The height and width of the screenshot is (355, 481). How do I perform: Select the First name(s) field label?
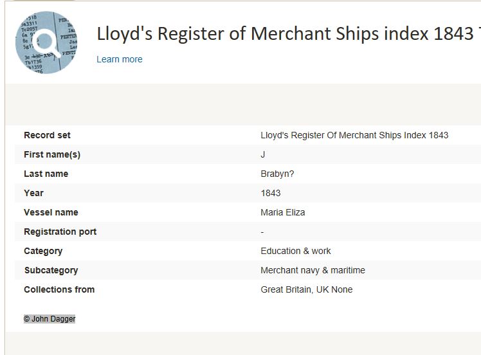(x=52, y=154)
